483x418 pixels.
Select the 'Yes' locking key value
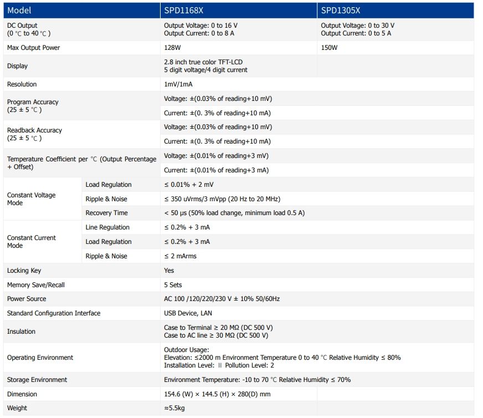tap(169, 271)
